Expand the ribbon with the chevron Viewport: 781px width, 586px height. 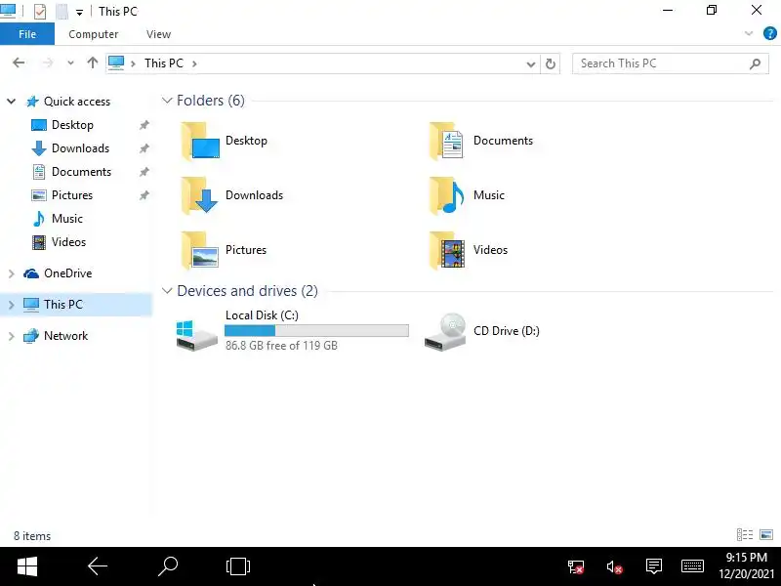click(x=749, y=34)
